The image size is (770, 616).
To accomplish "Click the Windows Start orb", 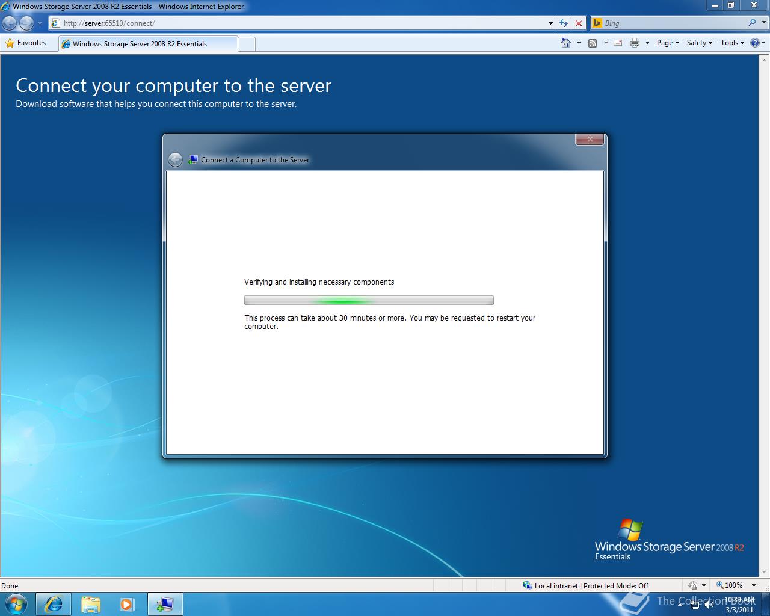I will click(x=16, y=604).
